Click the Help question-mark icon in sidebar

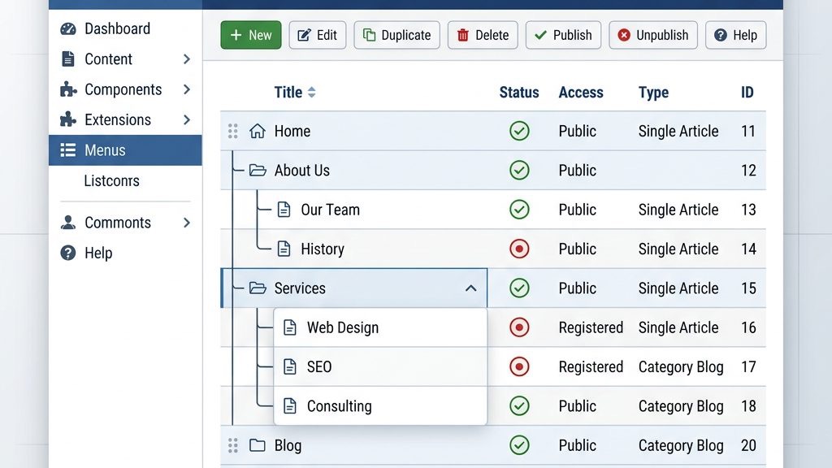pos(67,253)
